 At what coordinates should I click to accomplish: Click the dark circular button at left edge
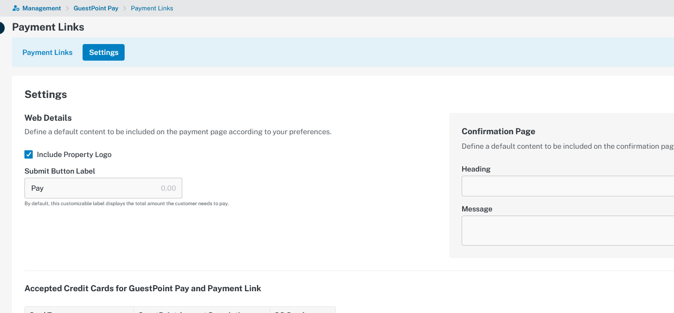point(2,28)
